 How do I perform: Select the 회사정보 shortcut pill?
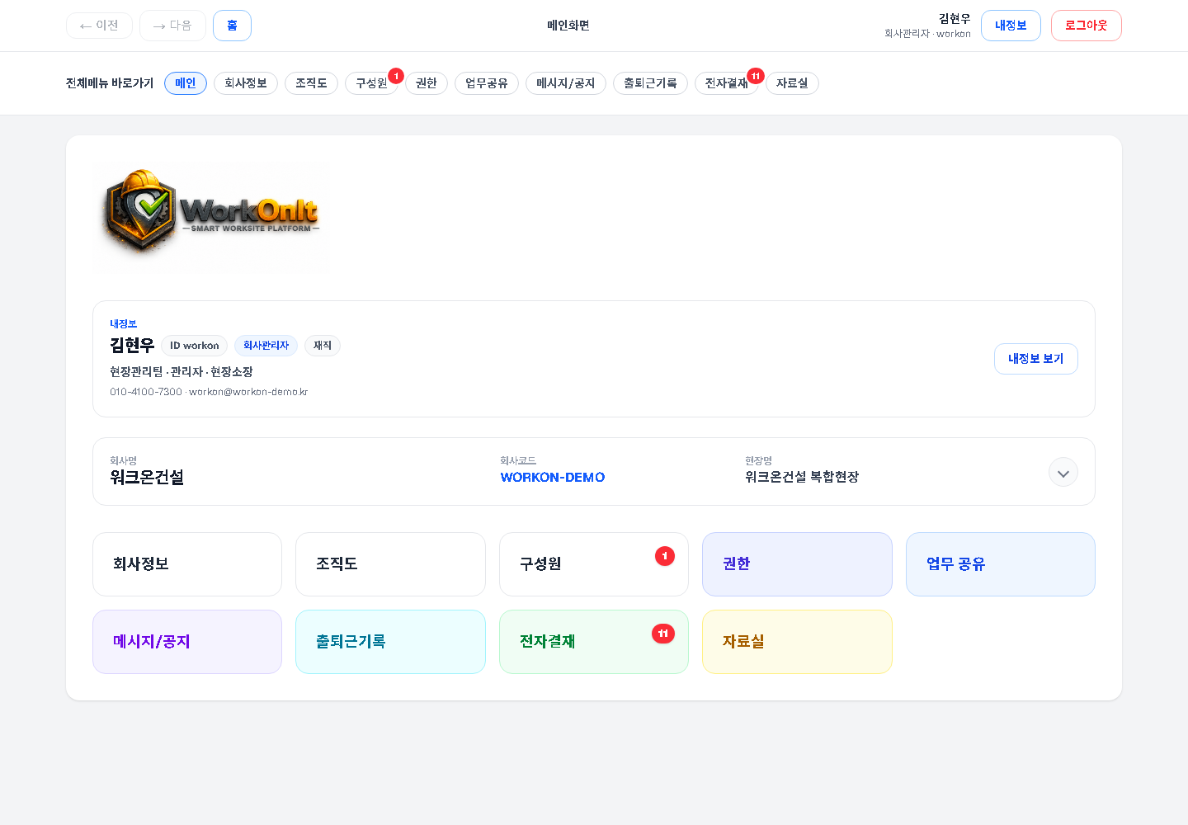(x=246, y=83)
